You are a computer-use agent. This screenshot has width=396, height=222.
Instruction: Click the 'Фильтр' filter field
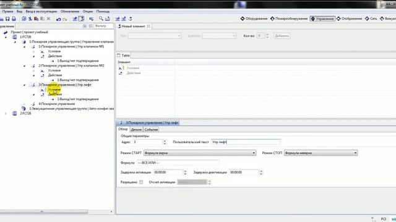click(103, 26)
